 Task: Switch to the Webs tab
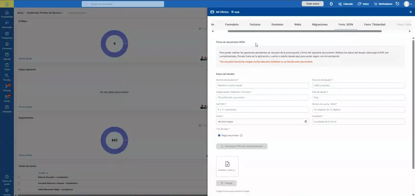click(x=298, y=25)
